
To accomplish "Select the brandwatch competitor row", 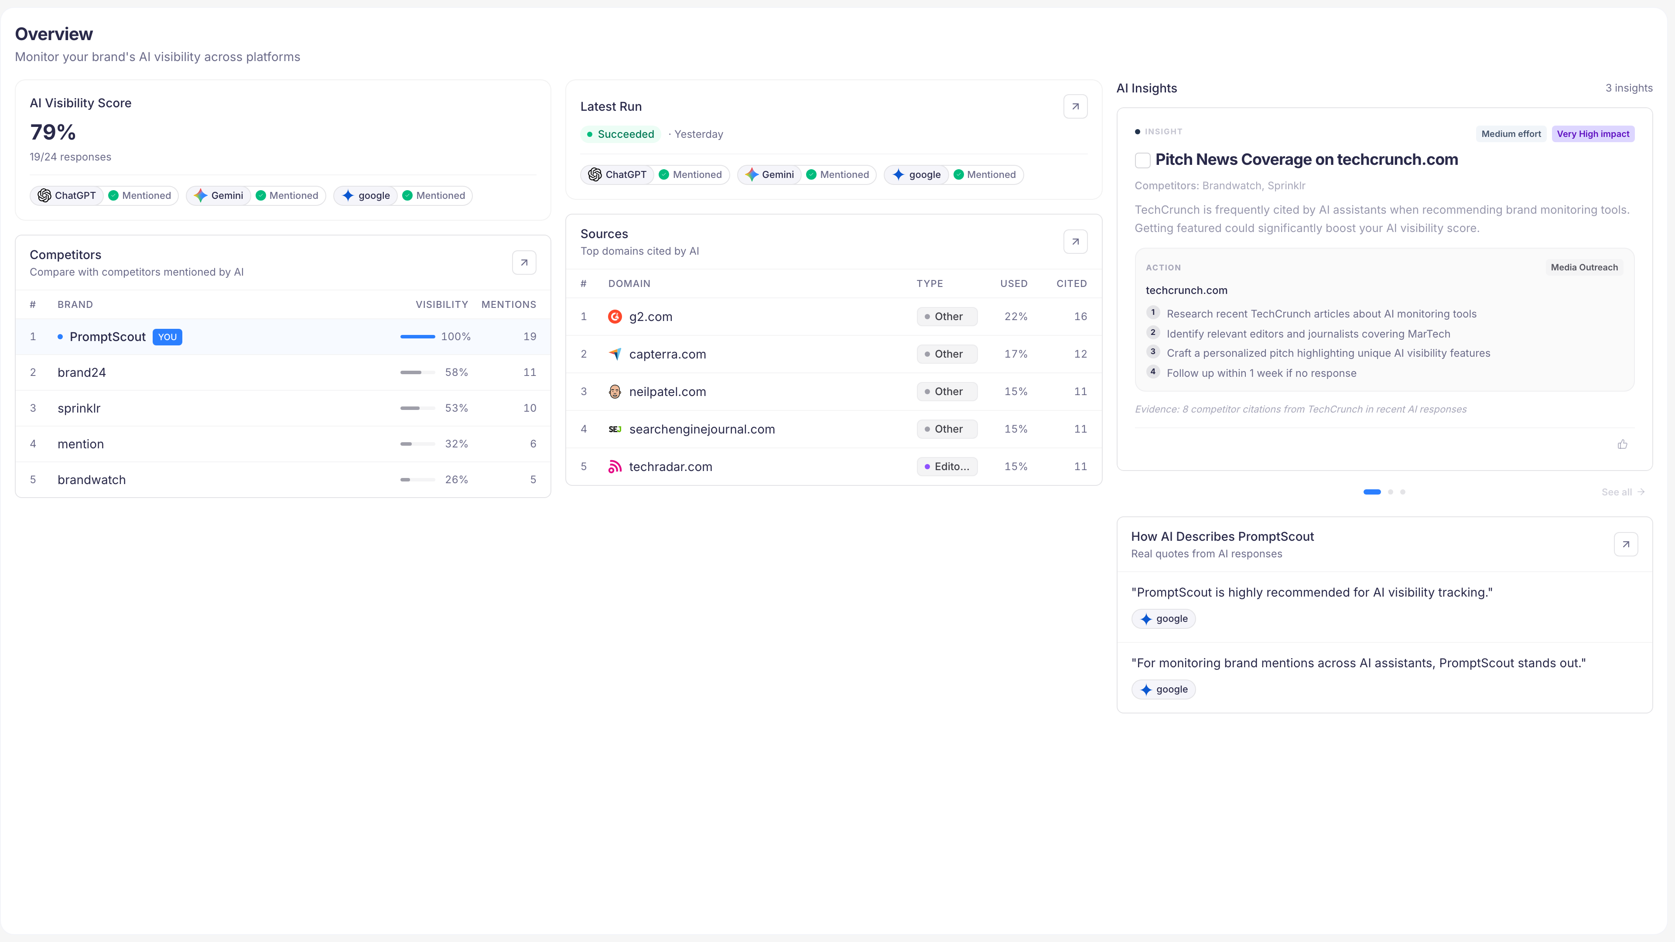I will pyautogui.click(x=283, y=480).
